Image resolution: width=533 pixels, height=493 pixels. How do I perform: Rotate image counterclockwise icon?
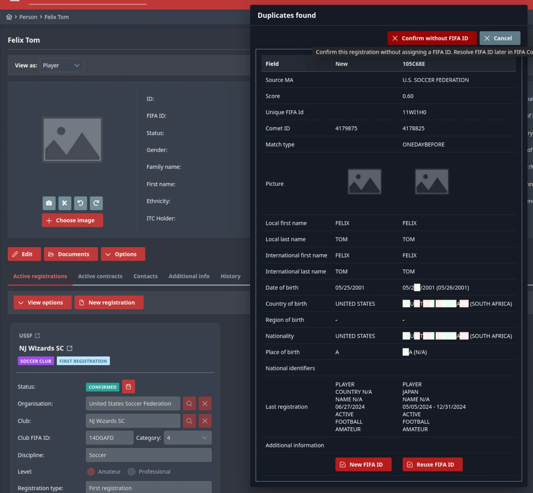pos(80,203)
